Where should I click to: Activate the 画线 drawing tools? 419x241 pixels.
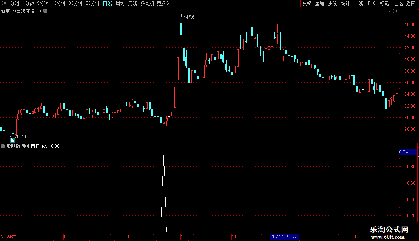[358, 3]
